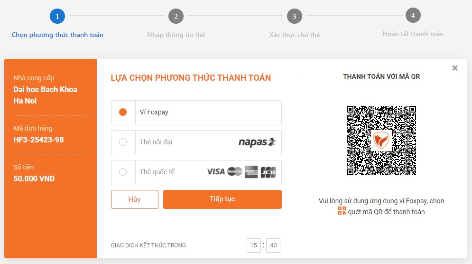Click the Nhập thông tin thẻ step label

coord(176,35)
